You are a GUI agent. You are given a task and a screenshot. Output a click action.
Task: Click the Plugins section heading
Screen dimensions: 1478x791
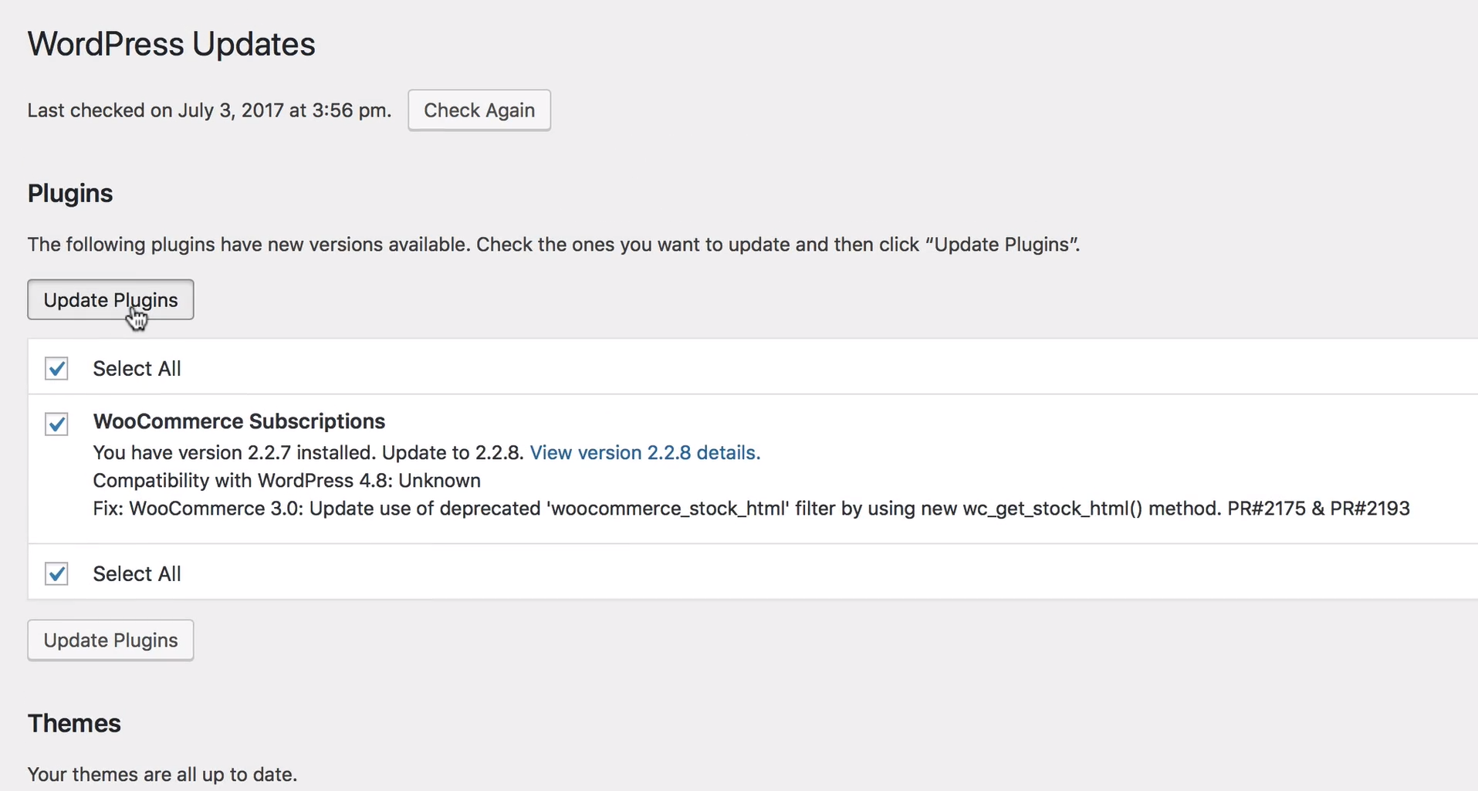point(70,194)
